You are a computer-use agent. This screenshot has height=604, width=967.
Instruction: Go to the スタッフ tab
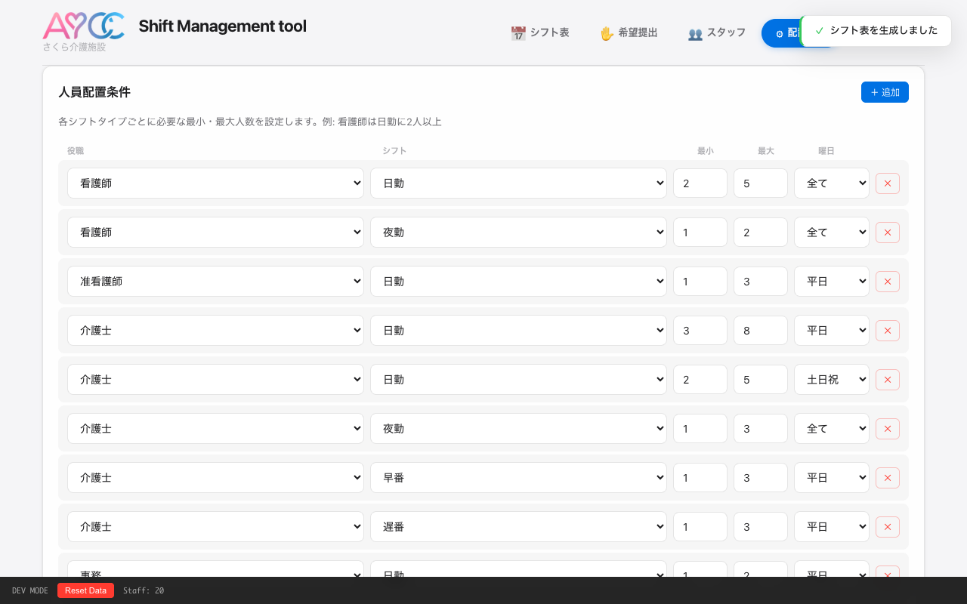click(x=717, y=33)
